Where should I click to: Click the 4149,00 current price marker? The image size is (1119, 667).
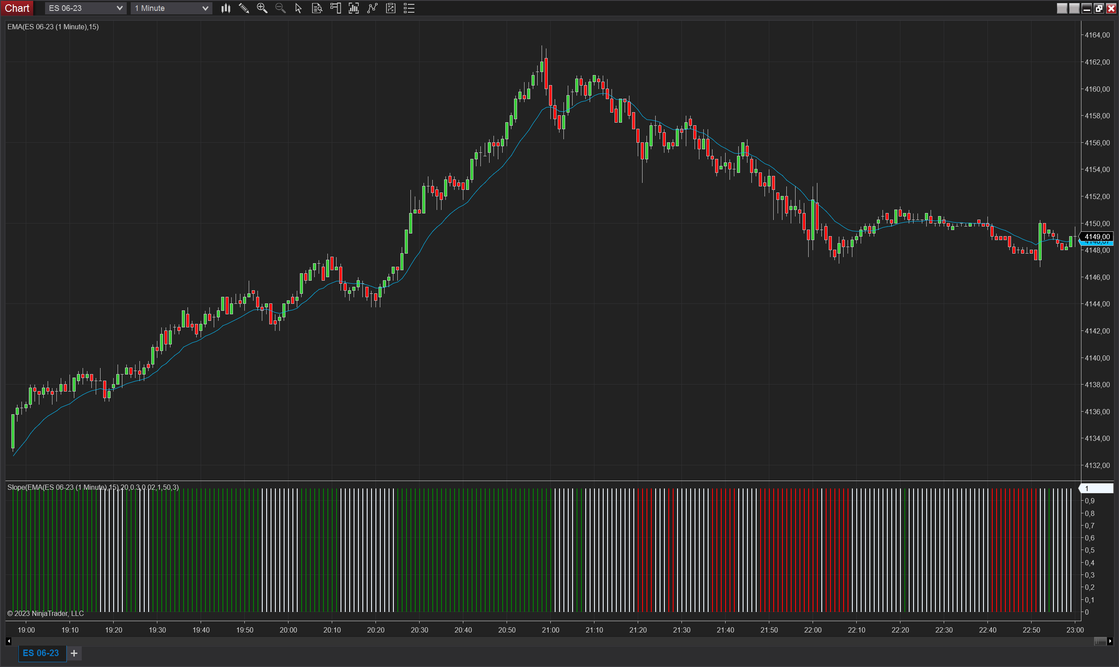pos(1097,237)
